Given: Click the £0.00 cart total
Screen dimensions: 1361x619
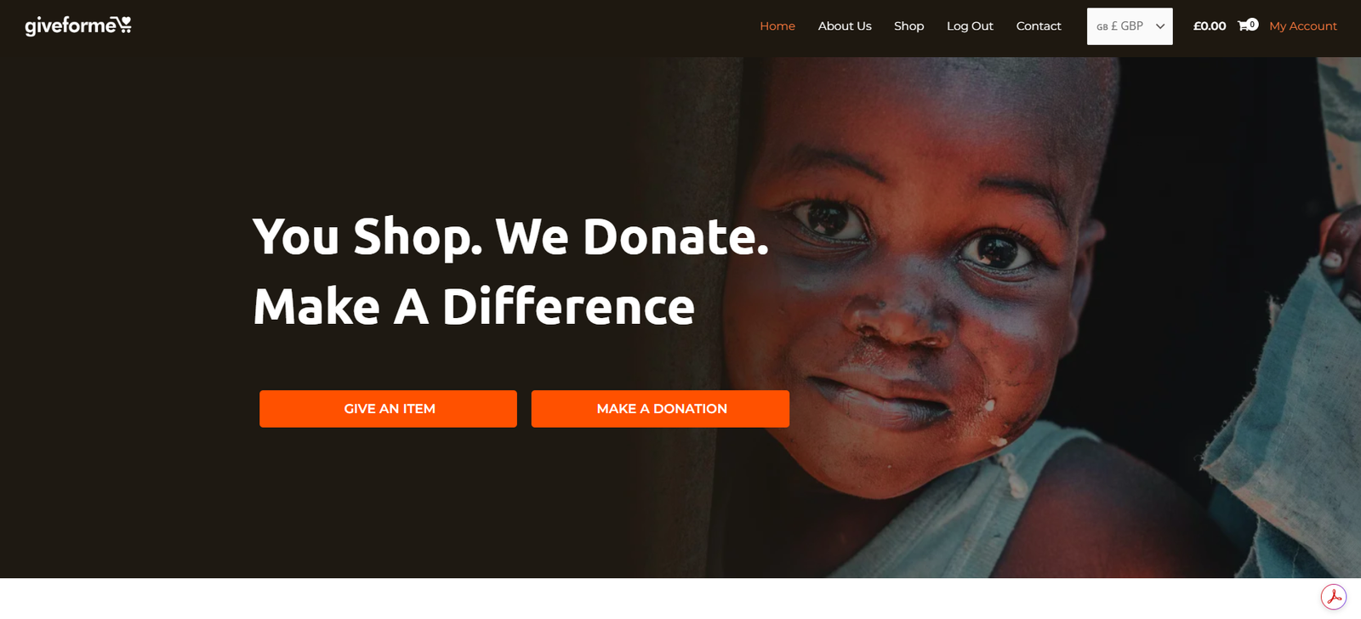Looking at the screenshot, I should tap(1210, 26).
